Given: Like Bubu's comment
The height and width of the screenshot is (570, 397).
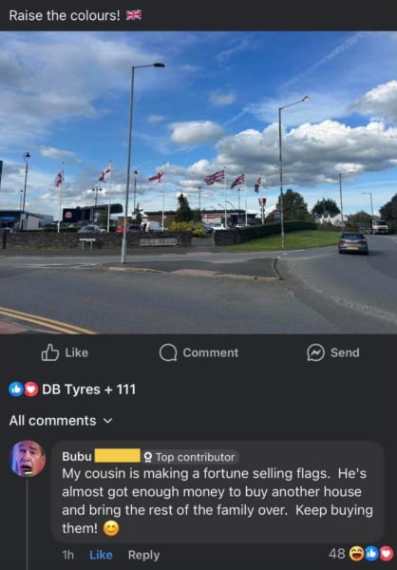Looking at the screenshot, I should [101, 555].
